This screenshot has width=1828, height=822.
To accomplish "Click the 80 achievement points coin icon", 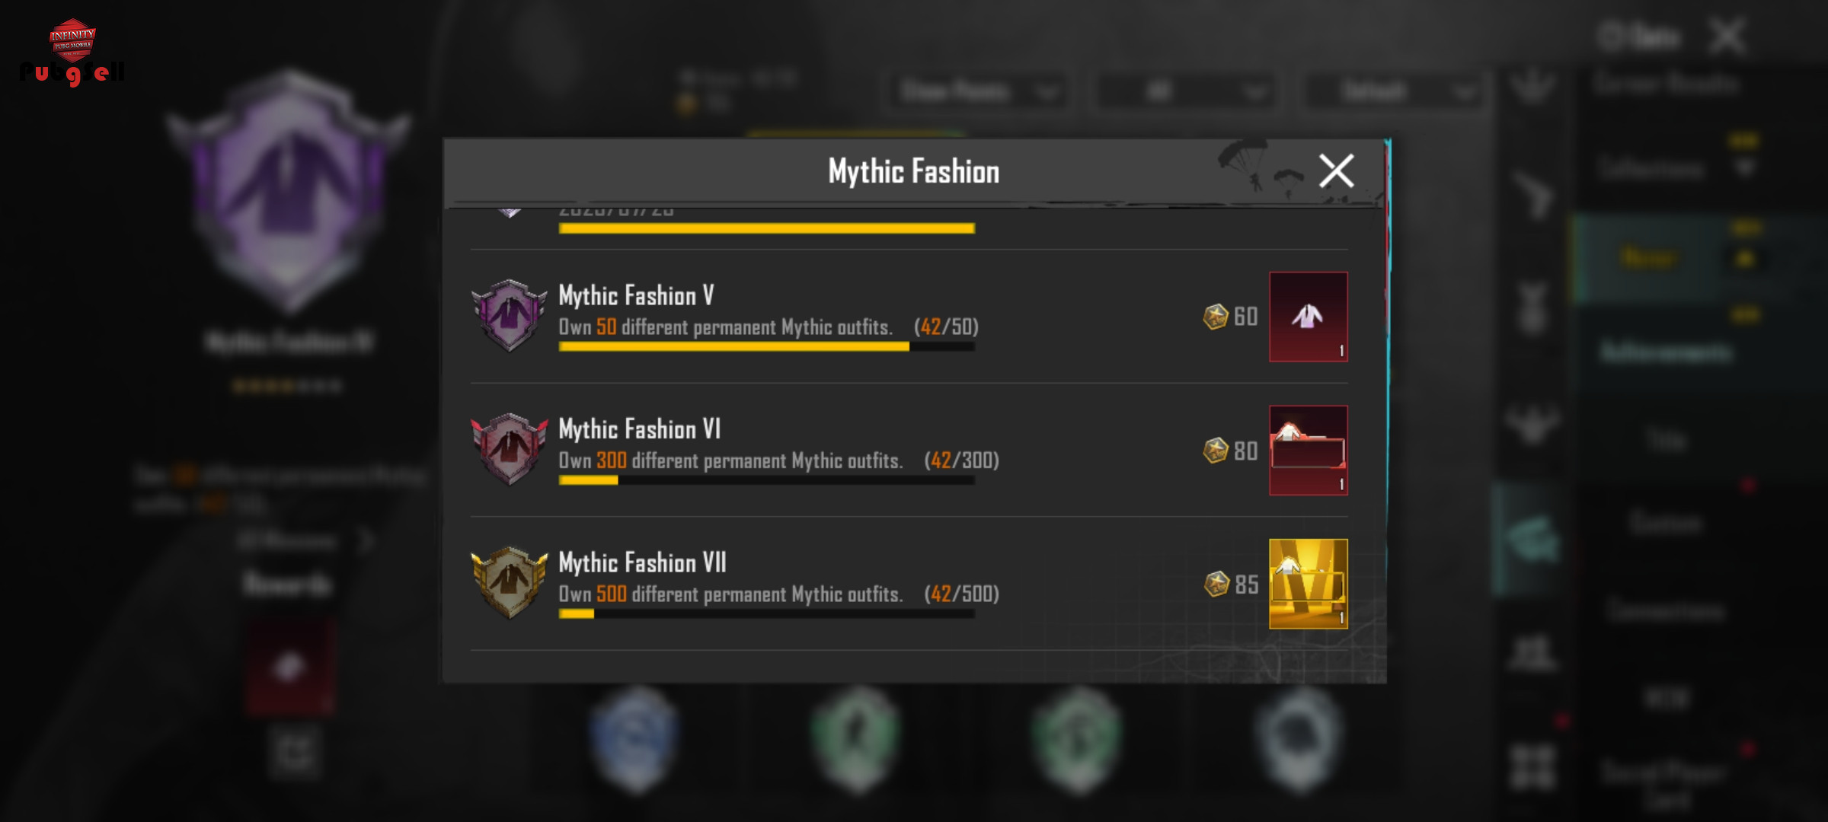I will coord(1216,451).
